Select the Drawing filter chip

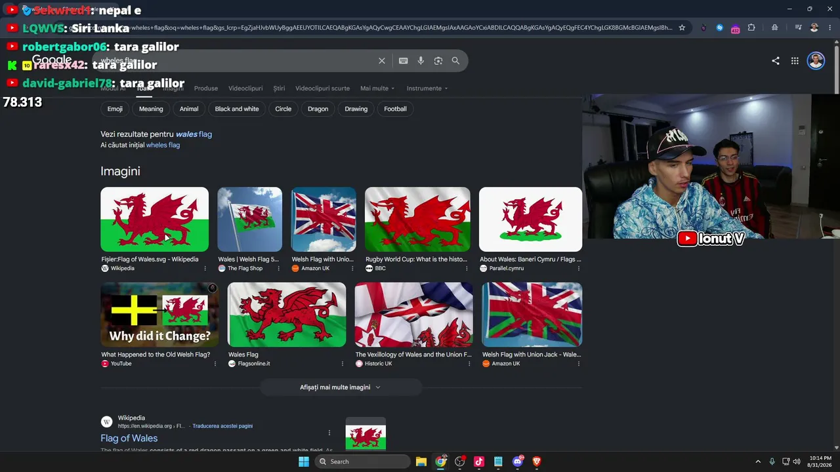(x=356, y=109)
